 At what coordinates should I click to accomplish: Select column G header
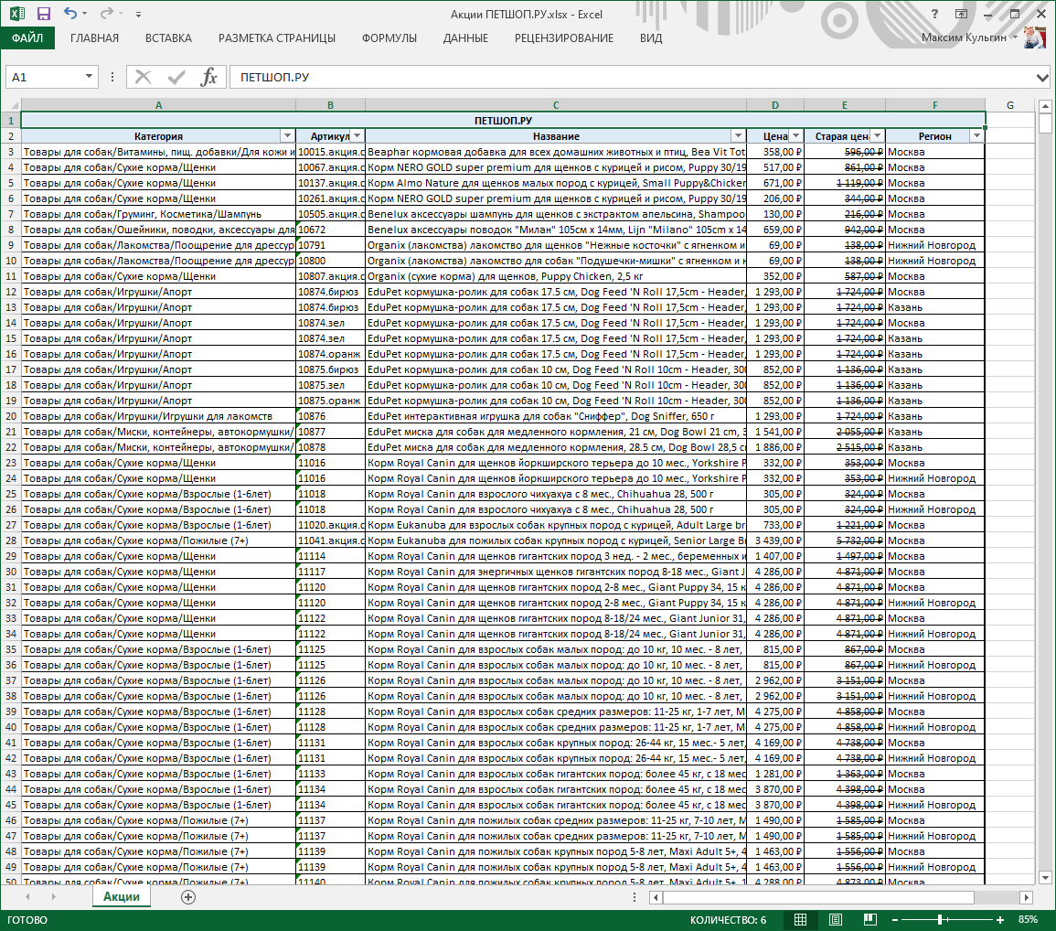[1009, 105]
